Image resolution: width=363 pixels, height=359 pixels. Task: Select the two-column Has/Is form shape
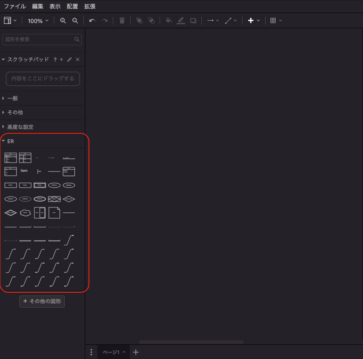[x=40, y=213]
